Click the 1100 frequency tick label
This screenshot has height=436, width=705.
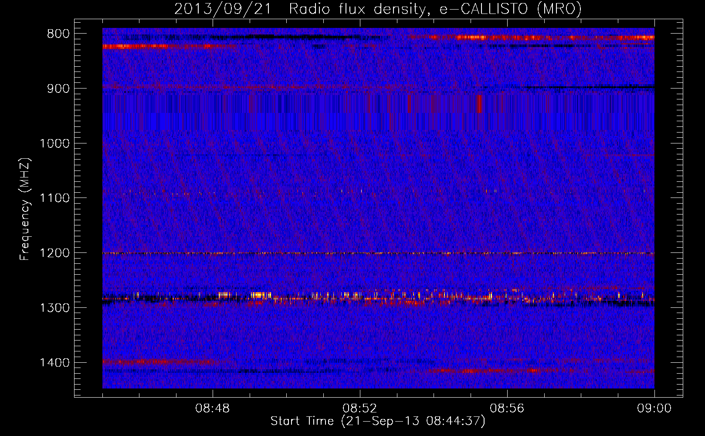pos(54,198)
